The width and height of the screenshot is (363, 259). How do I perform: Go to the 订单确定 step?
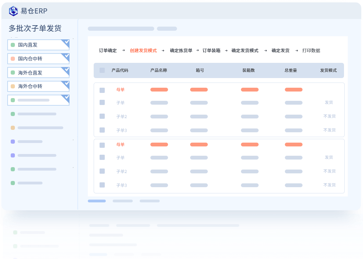(108, 50)
